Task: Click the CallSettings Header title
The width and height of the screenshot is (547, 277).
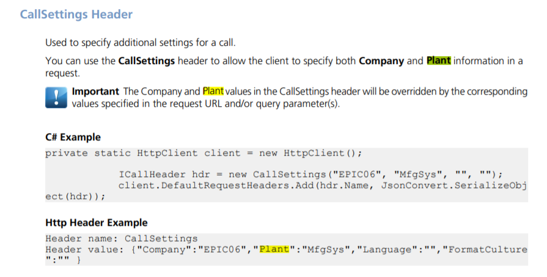Action: coord(76,13)
